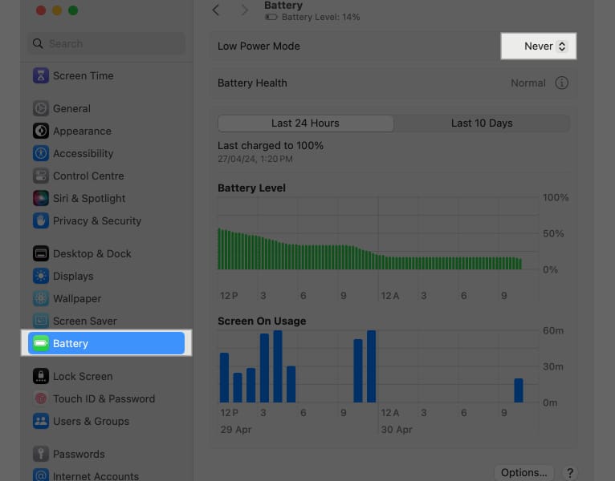
Task: Open the Displays sun icon
Action: tap(41, 276)
